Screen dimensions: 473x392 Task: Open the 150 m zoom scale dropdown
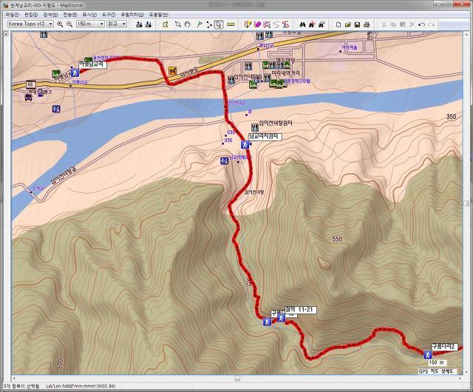click(x=90, y=24)
